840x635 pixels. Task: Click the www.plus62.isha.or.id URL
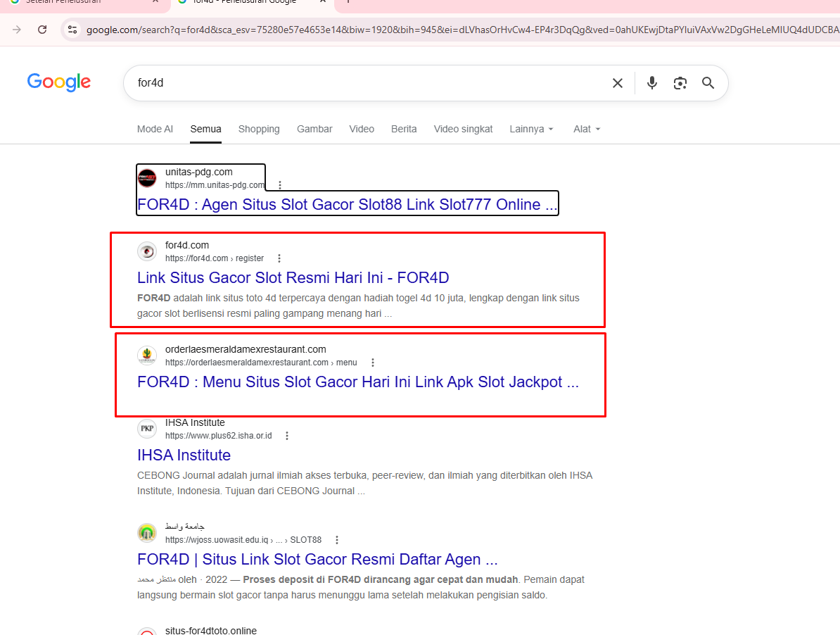pos(219,436)
